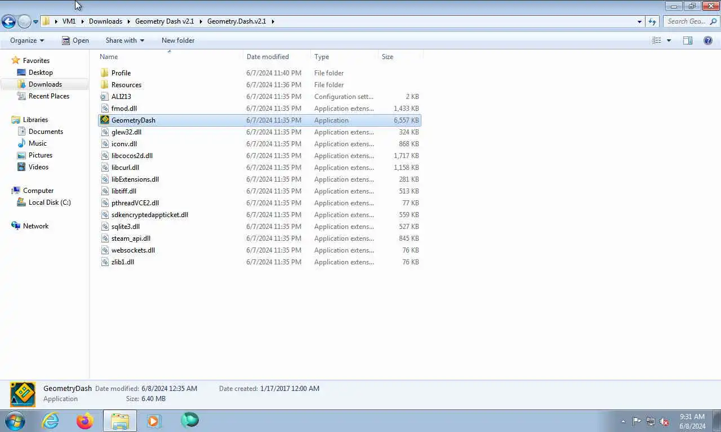Select Downloads in the navigation pane
Screen dimensions: 721x432
point(45,84)
